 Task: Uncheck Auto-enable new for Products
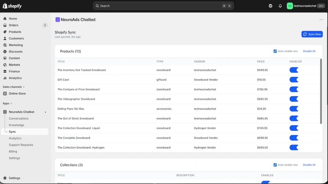click(275, 52)
